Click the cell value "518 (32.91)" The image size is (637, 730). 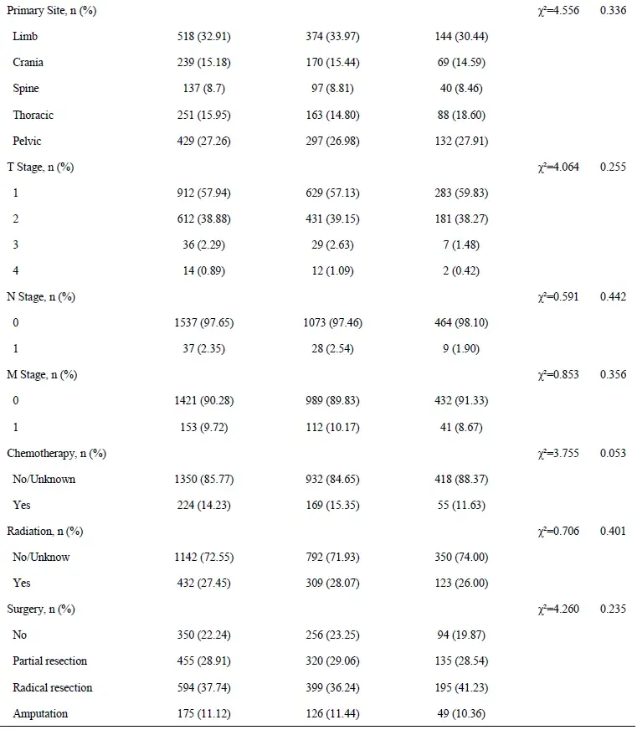(198, 36)
